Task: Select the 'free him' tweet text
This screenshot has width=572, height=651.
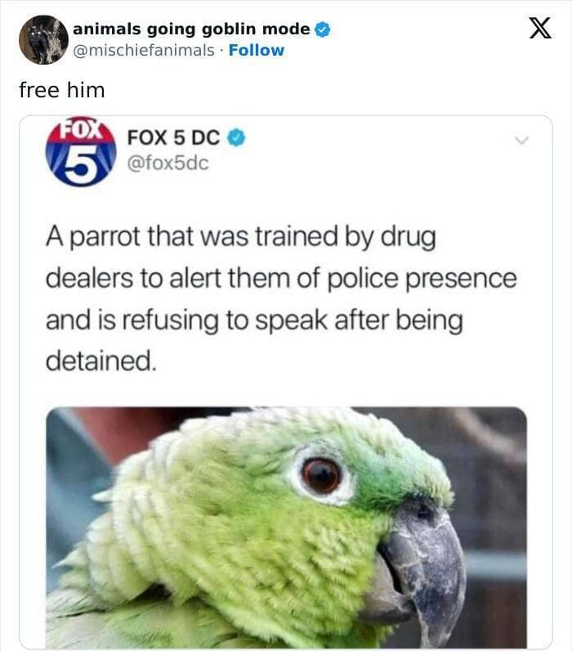Action: [x=62, y=90]
